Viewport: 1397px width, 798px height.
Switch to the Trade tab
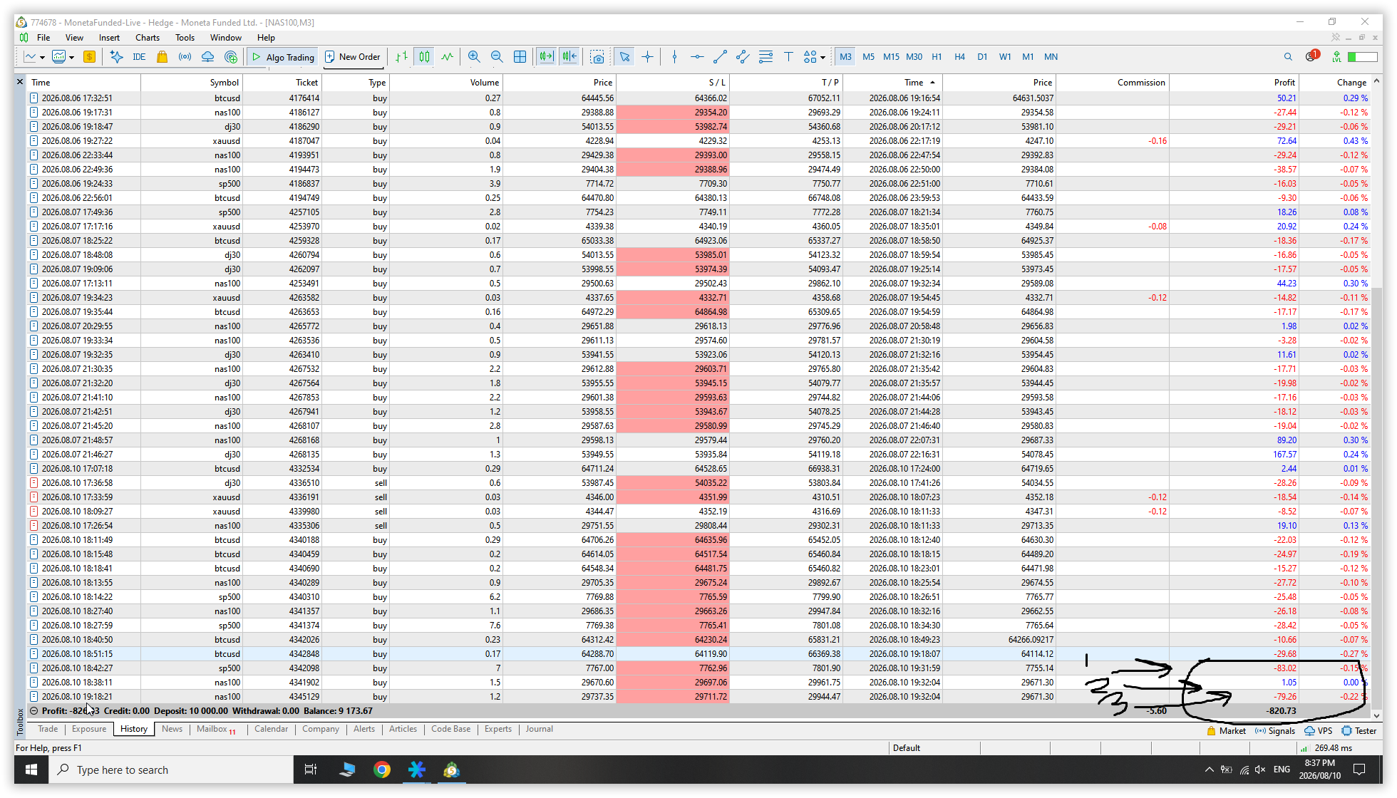[x=48, y=729]
